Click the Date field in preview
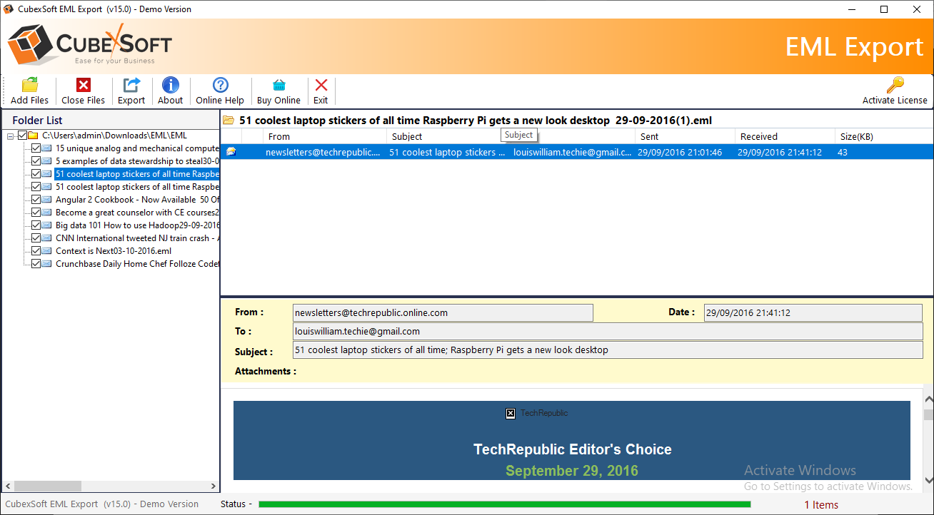 pyautogui.click(x=813, y=312)
